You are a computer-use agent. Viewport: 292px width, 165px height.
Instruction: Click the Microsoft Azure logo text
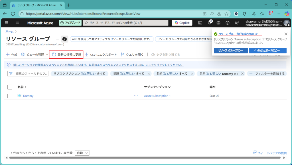point(40,23)
